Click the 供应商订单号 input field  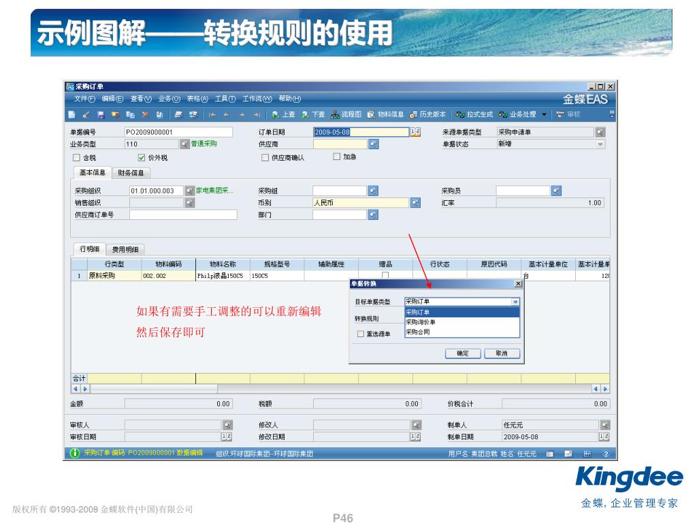(x=183, y=215)
